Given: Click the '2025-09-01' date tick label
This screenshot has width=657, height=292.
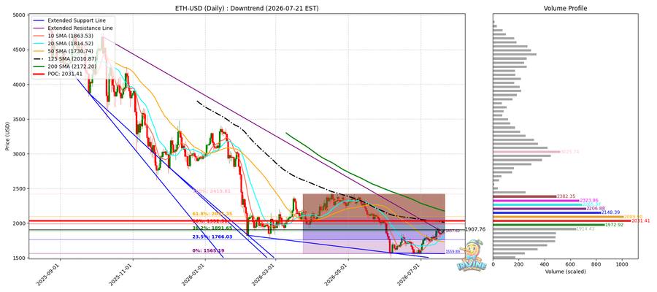Looking at the screenshot, I should tap(47, 274).
